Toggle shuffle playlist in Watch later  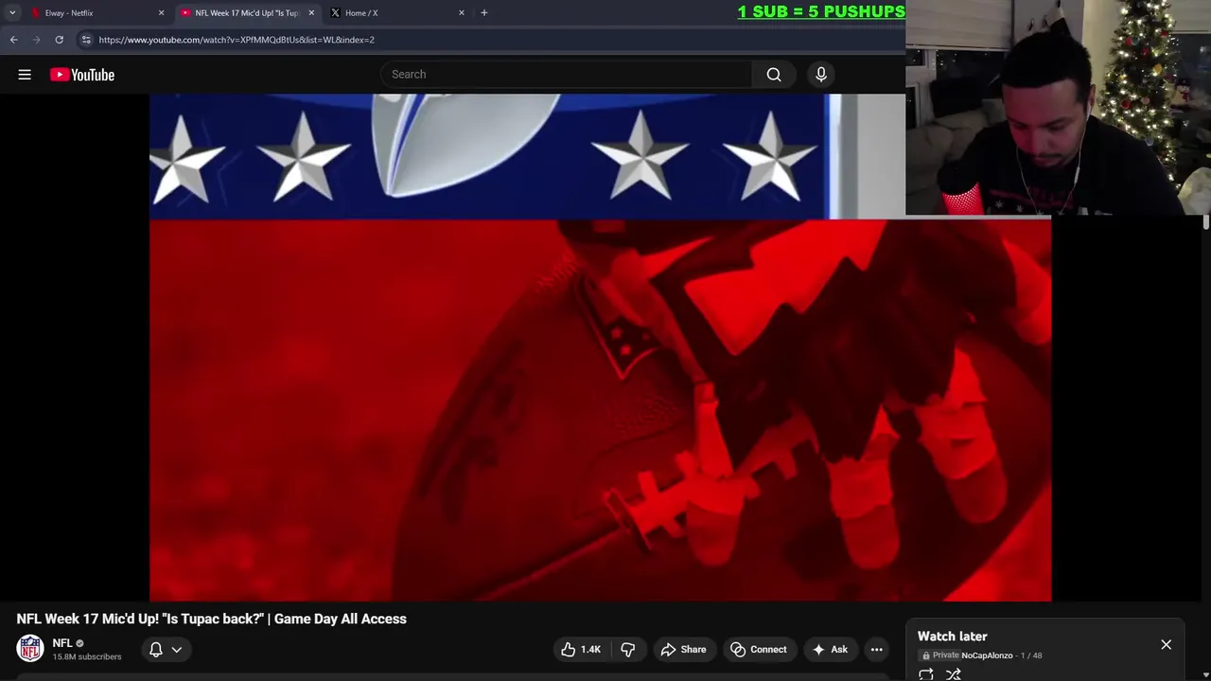coord(954,674)
